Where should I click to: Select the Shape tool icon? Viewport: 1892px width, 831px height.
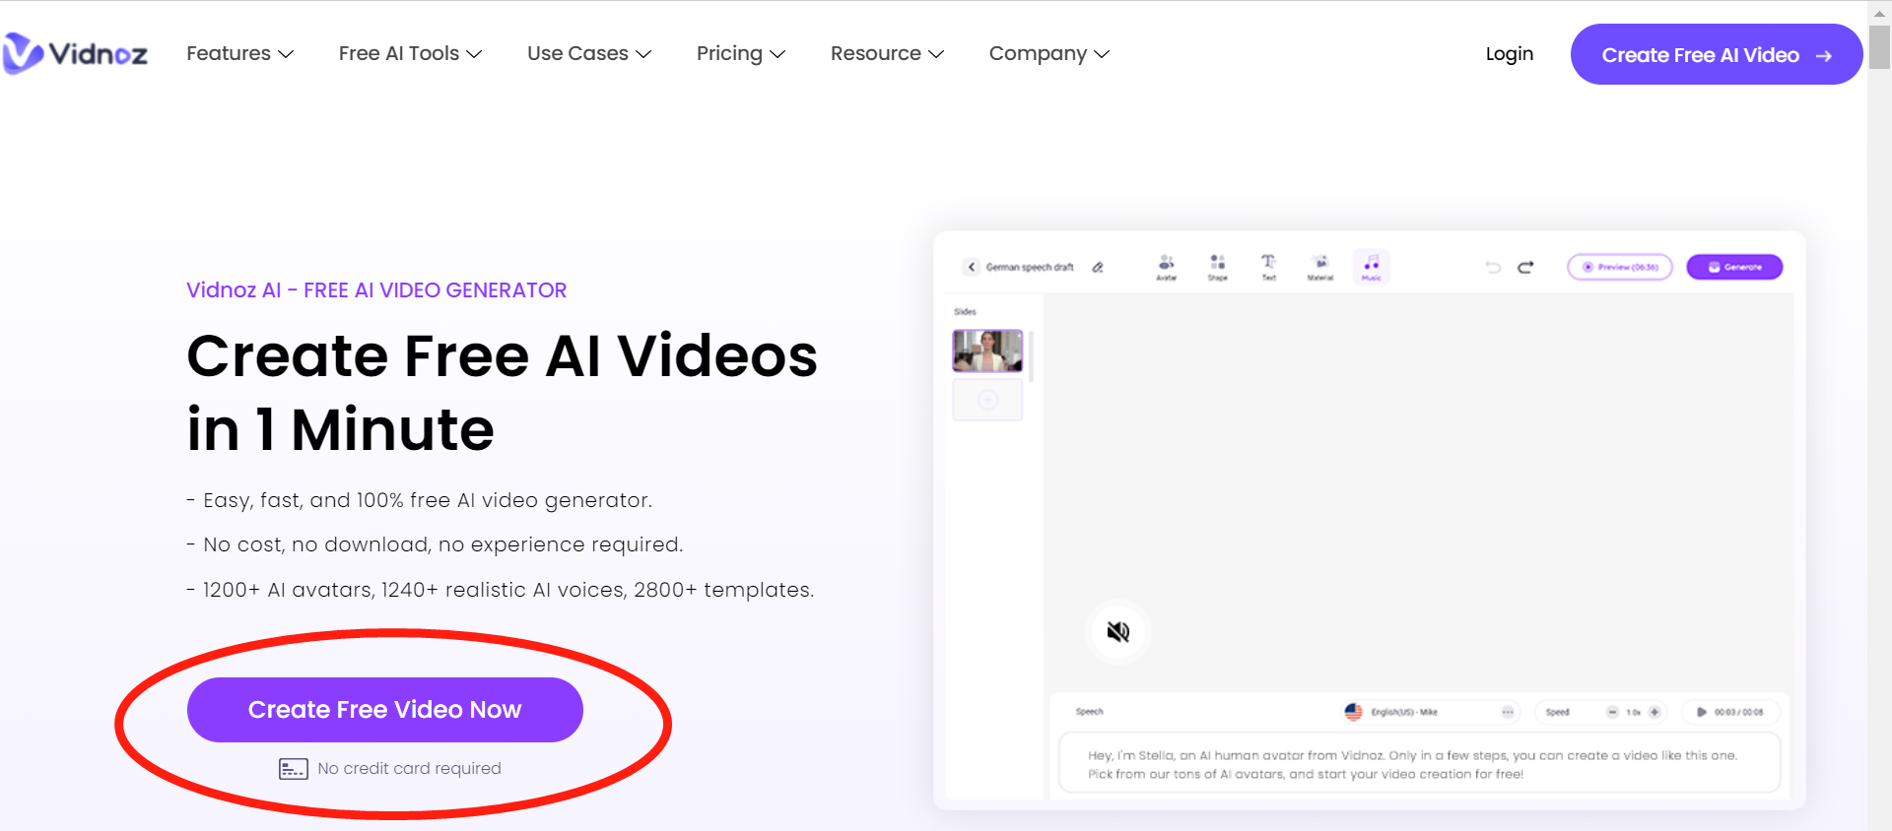click(1218, 267)
